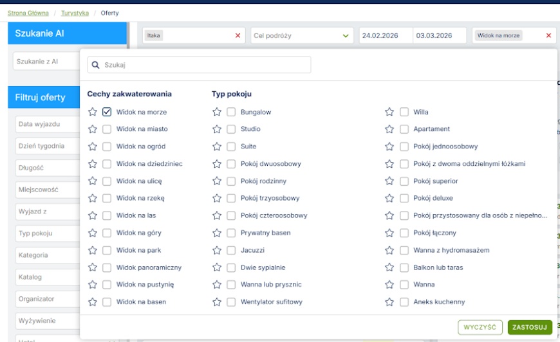Go to Strona Główna breadcrumb
Viewport: 560px width, 342px height.
pos(28,13)
